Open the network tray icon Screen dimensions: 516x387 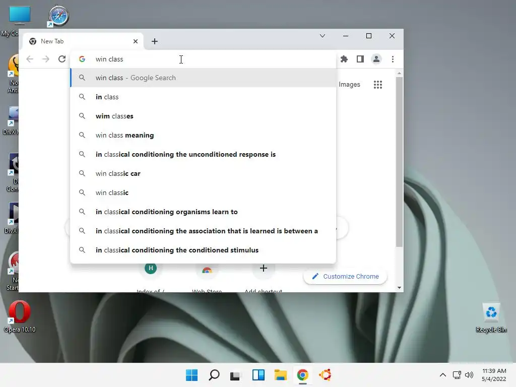tap(457, 375)
